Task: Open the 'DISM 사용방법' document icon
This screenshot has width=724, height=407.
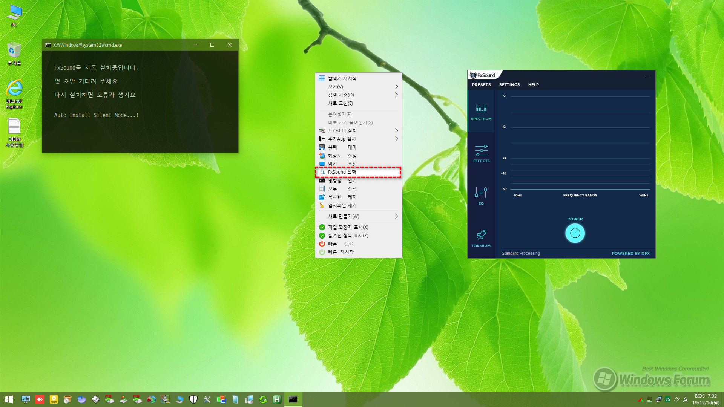Action: pyautogui.click(x=14, y=133)
